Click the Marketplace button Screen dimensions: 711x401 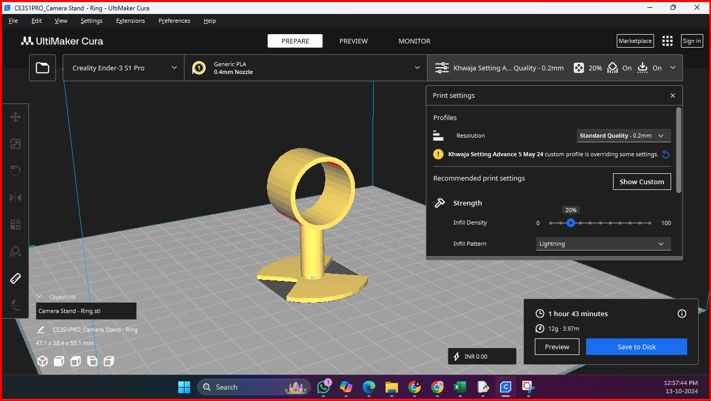(x=635, y=41)
